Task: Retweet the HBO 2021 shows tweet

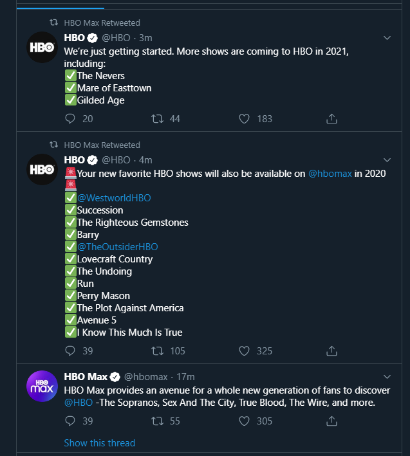Action: click(x=156, y=118)
